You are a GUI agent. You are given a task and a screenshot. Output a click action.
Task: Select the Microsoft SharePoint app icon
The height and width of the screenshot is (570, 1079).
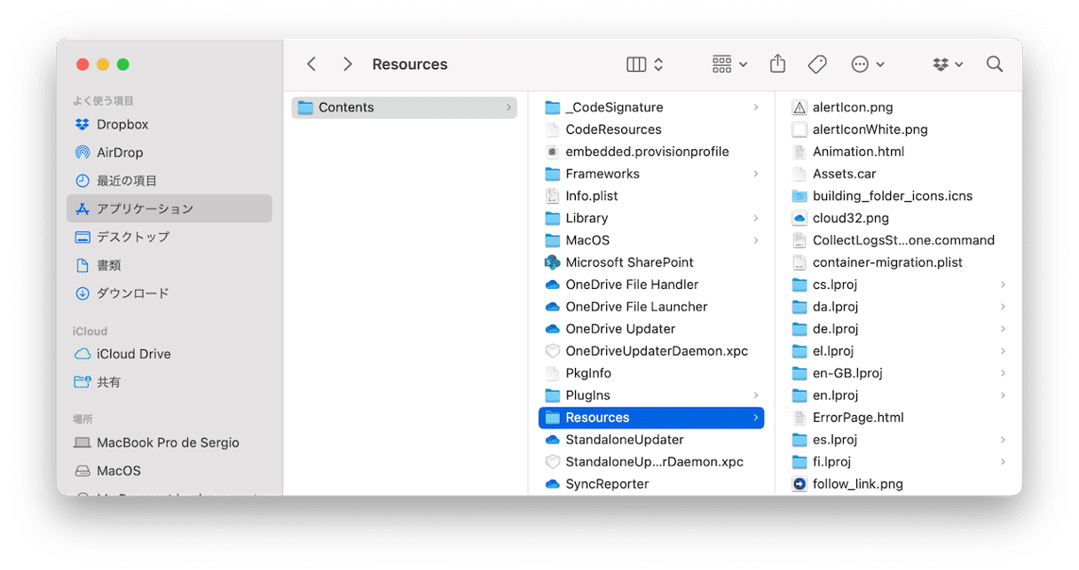click(x=552, y=262)
